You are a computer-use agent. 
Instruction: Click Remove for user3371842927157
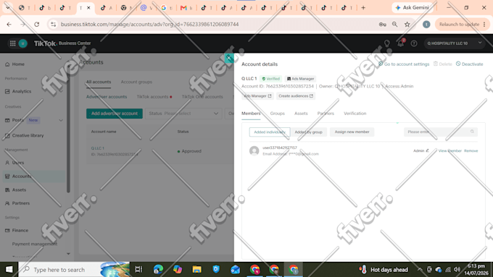[471, 150]
